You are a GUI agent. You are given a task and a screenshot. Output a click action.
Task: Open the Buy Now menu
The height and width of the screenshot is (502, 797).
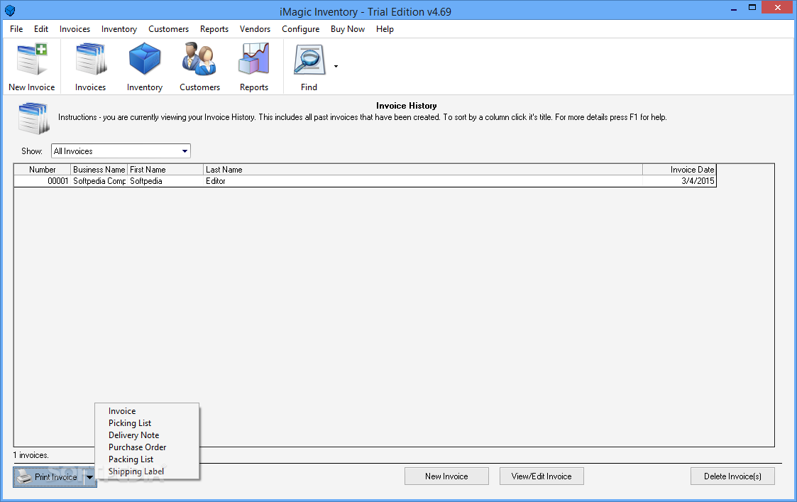tap(348, 29)
